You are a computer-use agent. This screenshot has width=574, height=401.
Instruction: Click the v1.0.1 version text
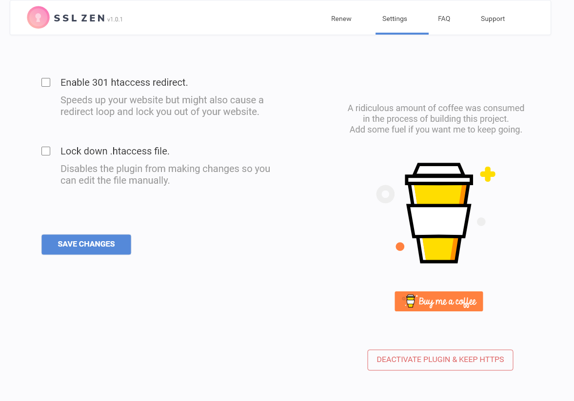[115, 19]
